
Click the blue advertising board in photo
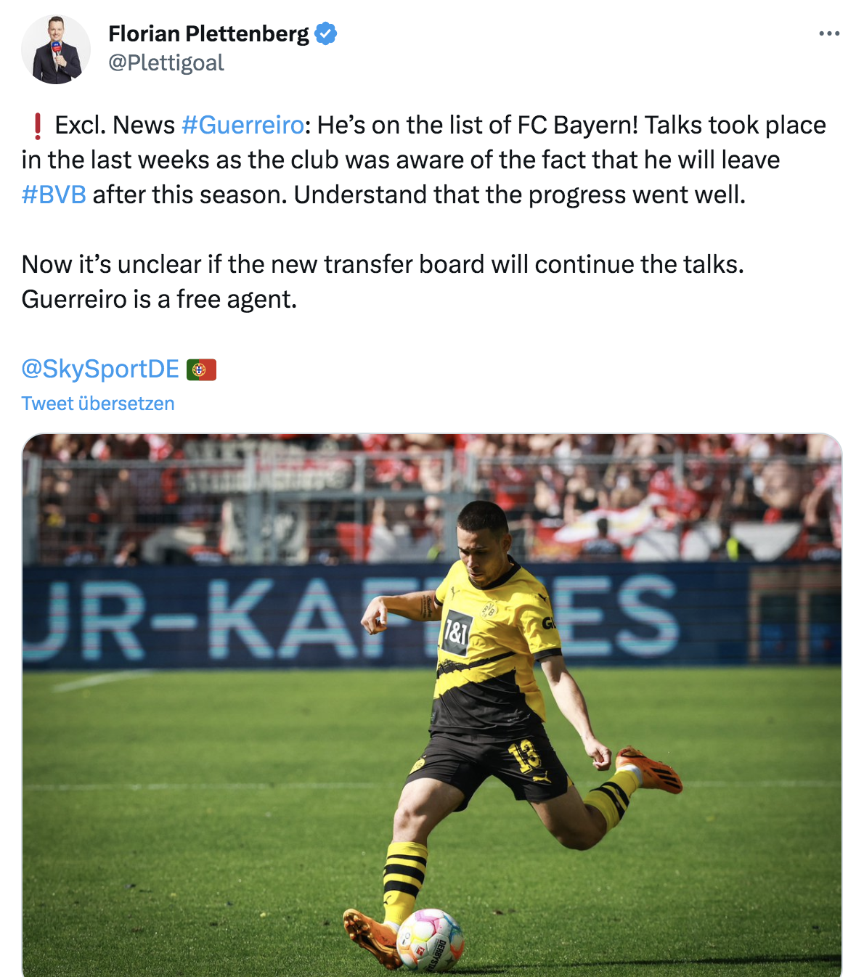point(218,617)
